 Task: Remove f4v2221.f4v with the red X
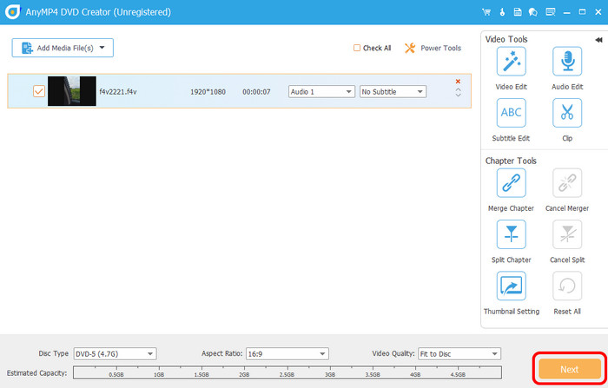458,82
